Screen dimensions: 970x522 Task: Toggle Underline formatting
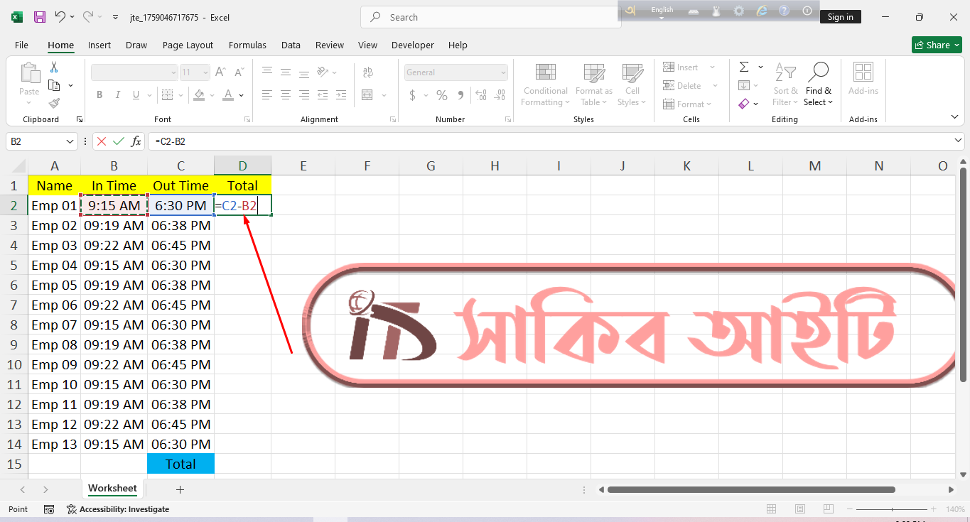[134, 95]
